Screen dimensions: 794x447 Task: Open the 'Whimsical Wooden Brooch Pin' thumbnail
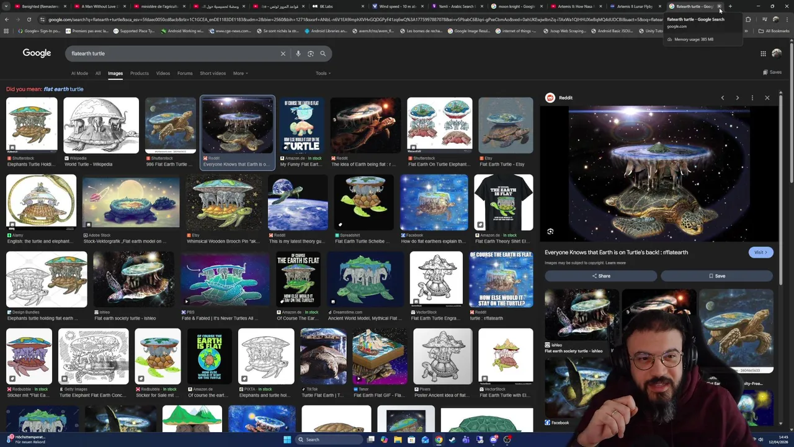(225, 202)
